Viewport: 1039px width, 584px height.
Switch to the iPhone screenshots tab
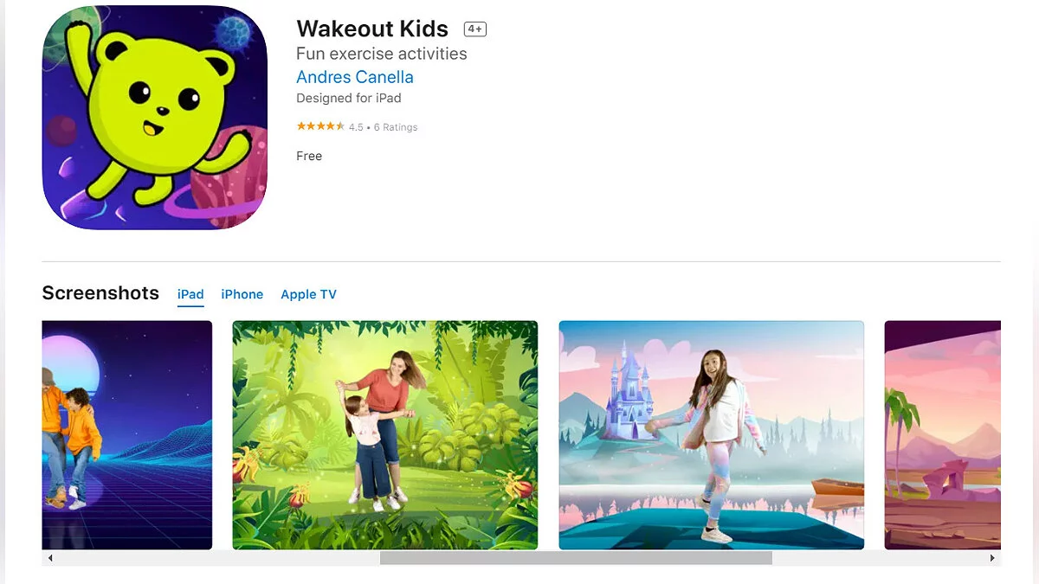242,294
